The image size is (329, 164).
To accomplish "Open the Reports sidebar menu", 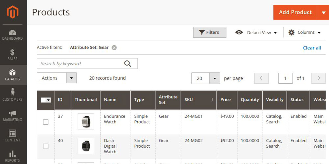I will [13, 156].
